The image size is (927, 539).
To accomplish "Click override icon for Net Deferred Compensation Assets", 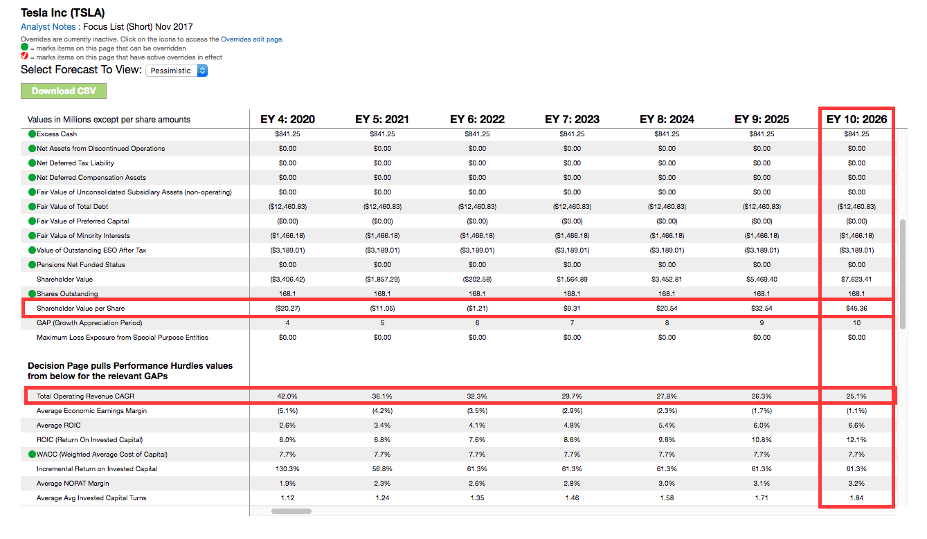I will (x=32, y=178).
